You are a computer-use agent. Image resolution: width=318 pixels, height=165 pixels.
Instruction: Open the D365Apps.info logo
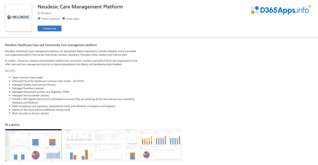[x=281, y=10]
